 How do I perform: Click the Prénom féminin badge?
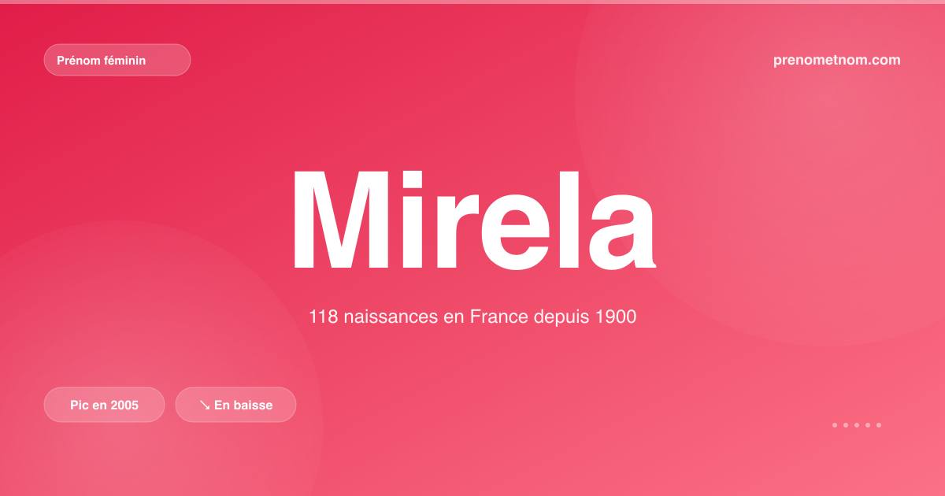(x=117, y=60)
